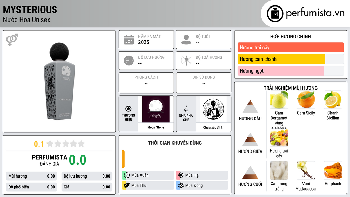Click the green 0.0 Perfumista score
The image size is (350, 197).
coord(78,160)
